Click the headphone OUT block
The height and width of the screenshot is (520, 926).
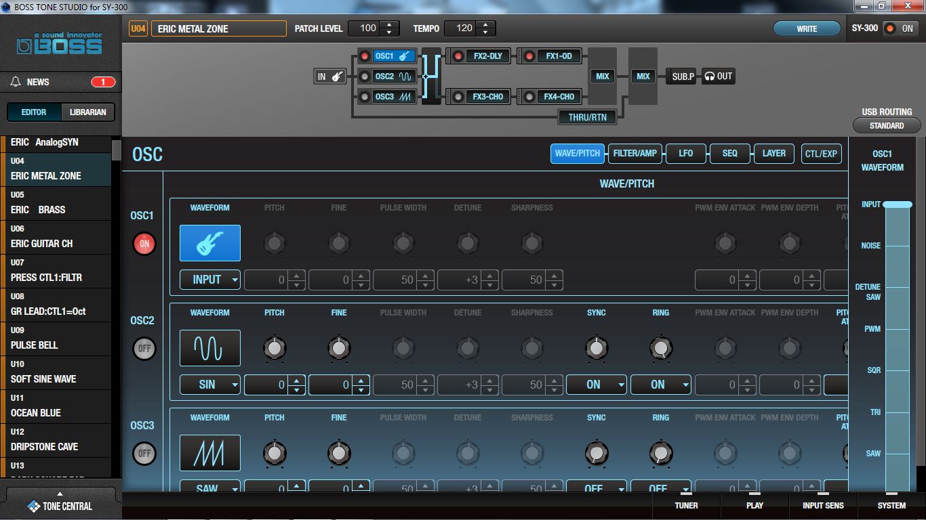[718, 77]
